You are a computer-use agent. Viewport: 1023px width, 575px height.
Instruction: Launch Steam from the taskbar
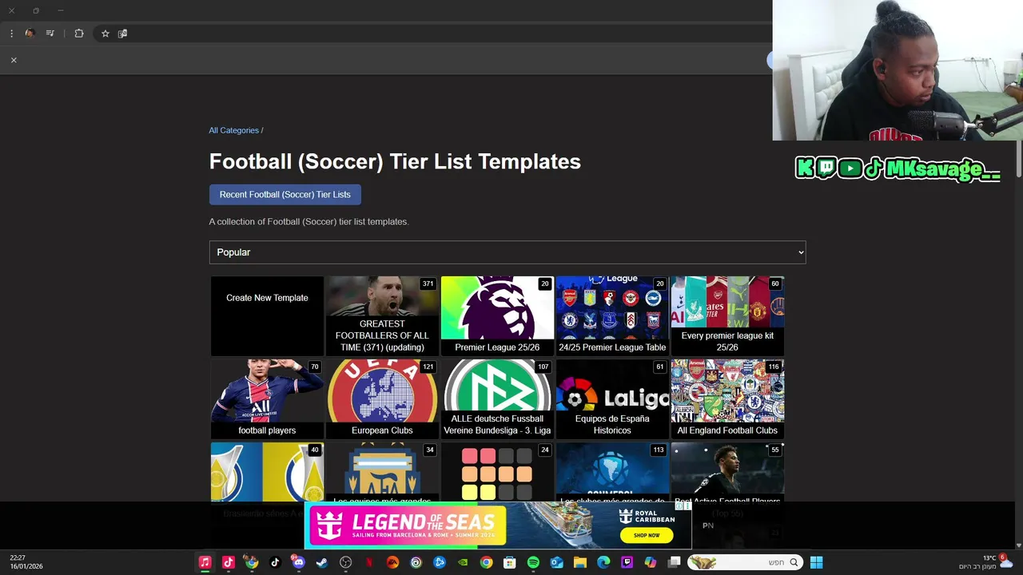coord(322,562)
